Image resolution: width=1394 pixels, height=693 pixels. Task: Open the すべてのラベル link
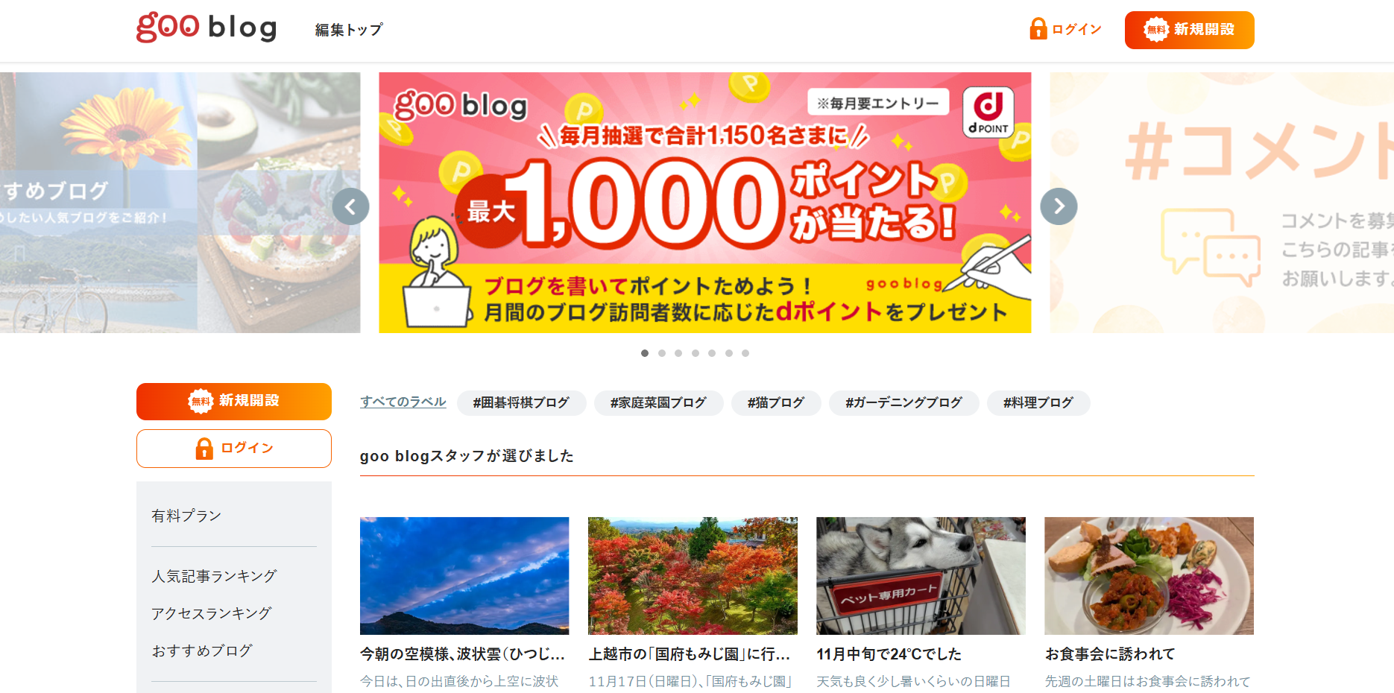[403, 402]
